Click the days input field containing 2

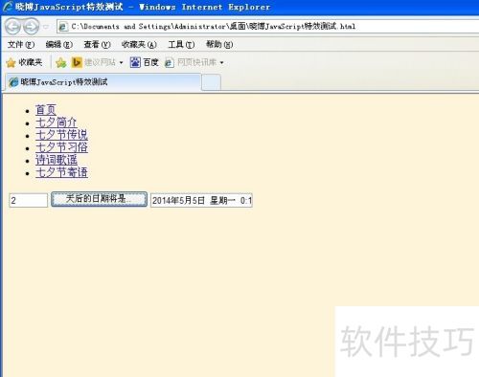29,200
